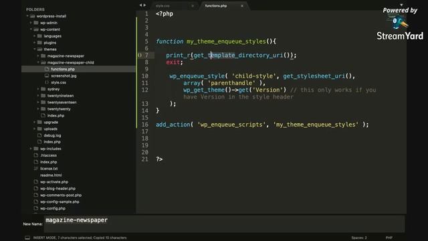Click the INSERT MODE status bar message

pyautogui.click(x=80, y=238)
